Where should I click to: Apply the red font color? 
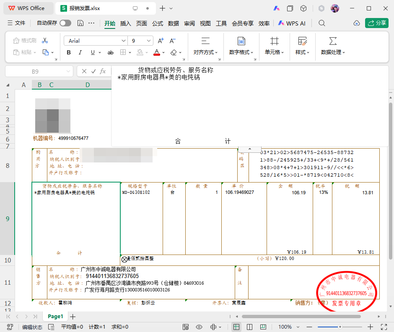point(157,52)
